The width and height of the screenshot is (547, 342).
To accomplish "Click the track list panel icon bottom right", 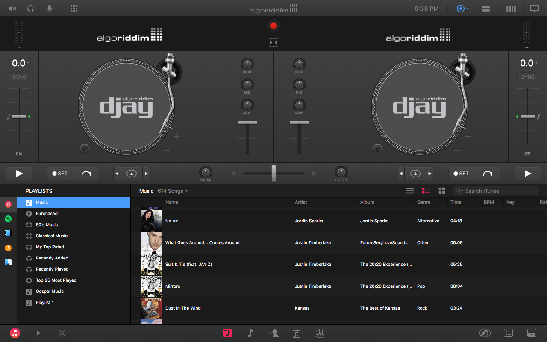I will coord(508,333).
